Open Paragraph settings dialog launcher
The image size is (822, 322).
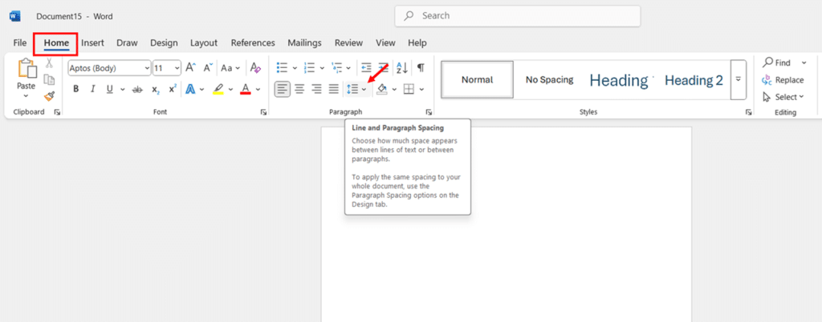pyautogui.click(x=429, y=112)
